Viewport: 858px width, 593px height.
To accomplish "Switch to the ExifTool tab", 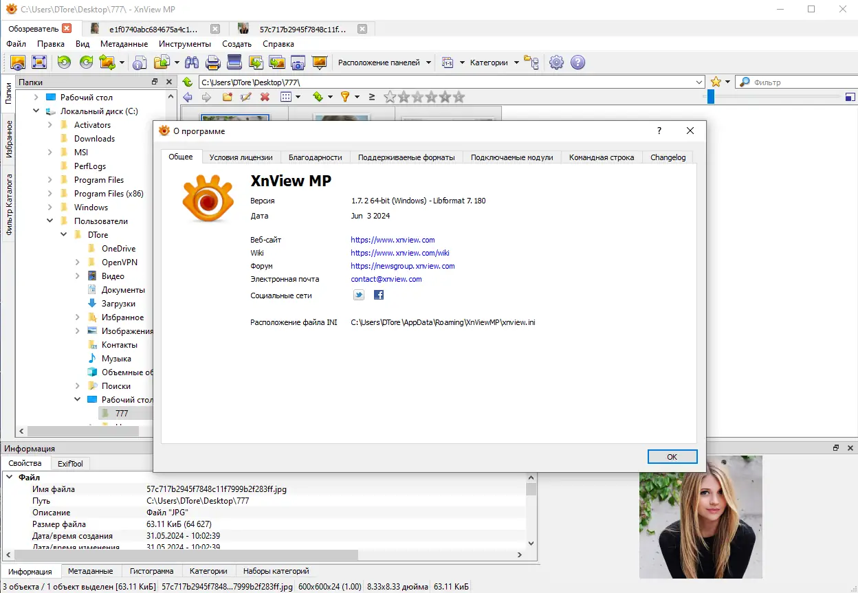I will (x=70, y=464).
